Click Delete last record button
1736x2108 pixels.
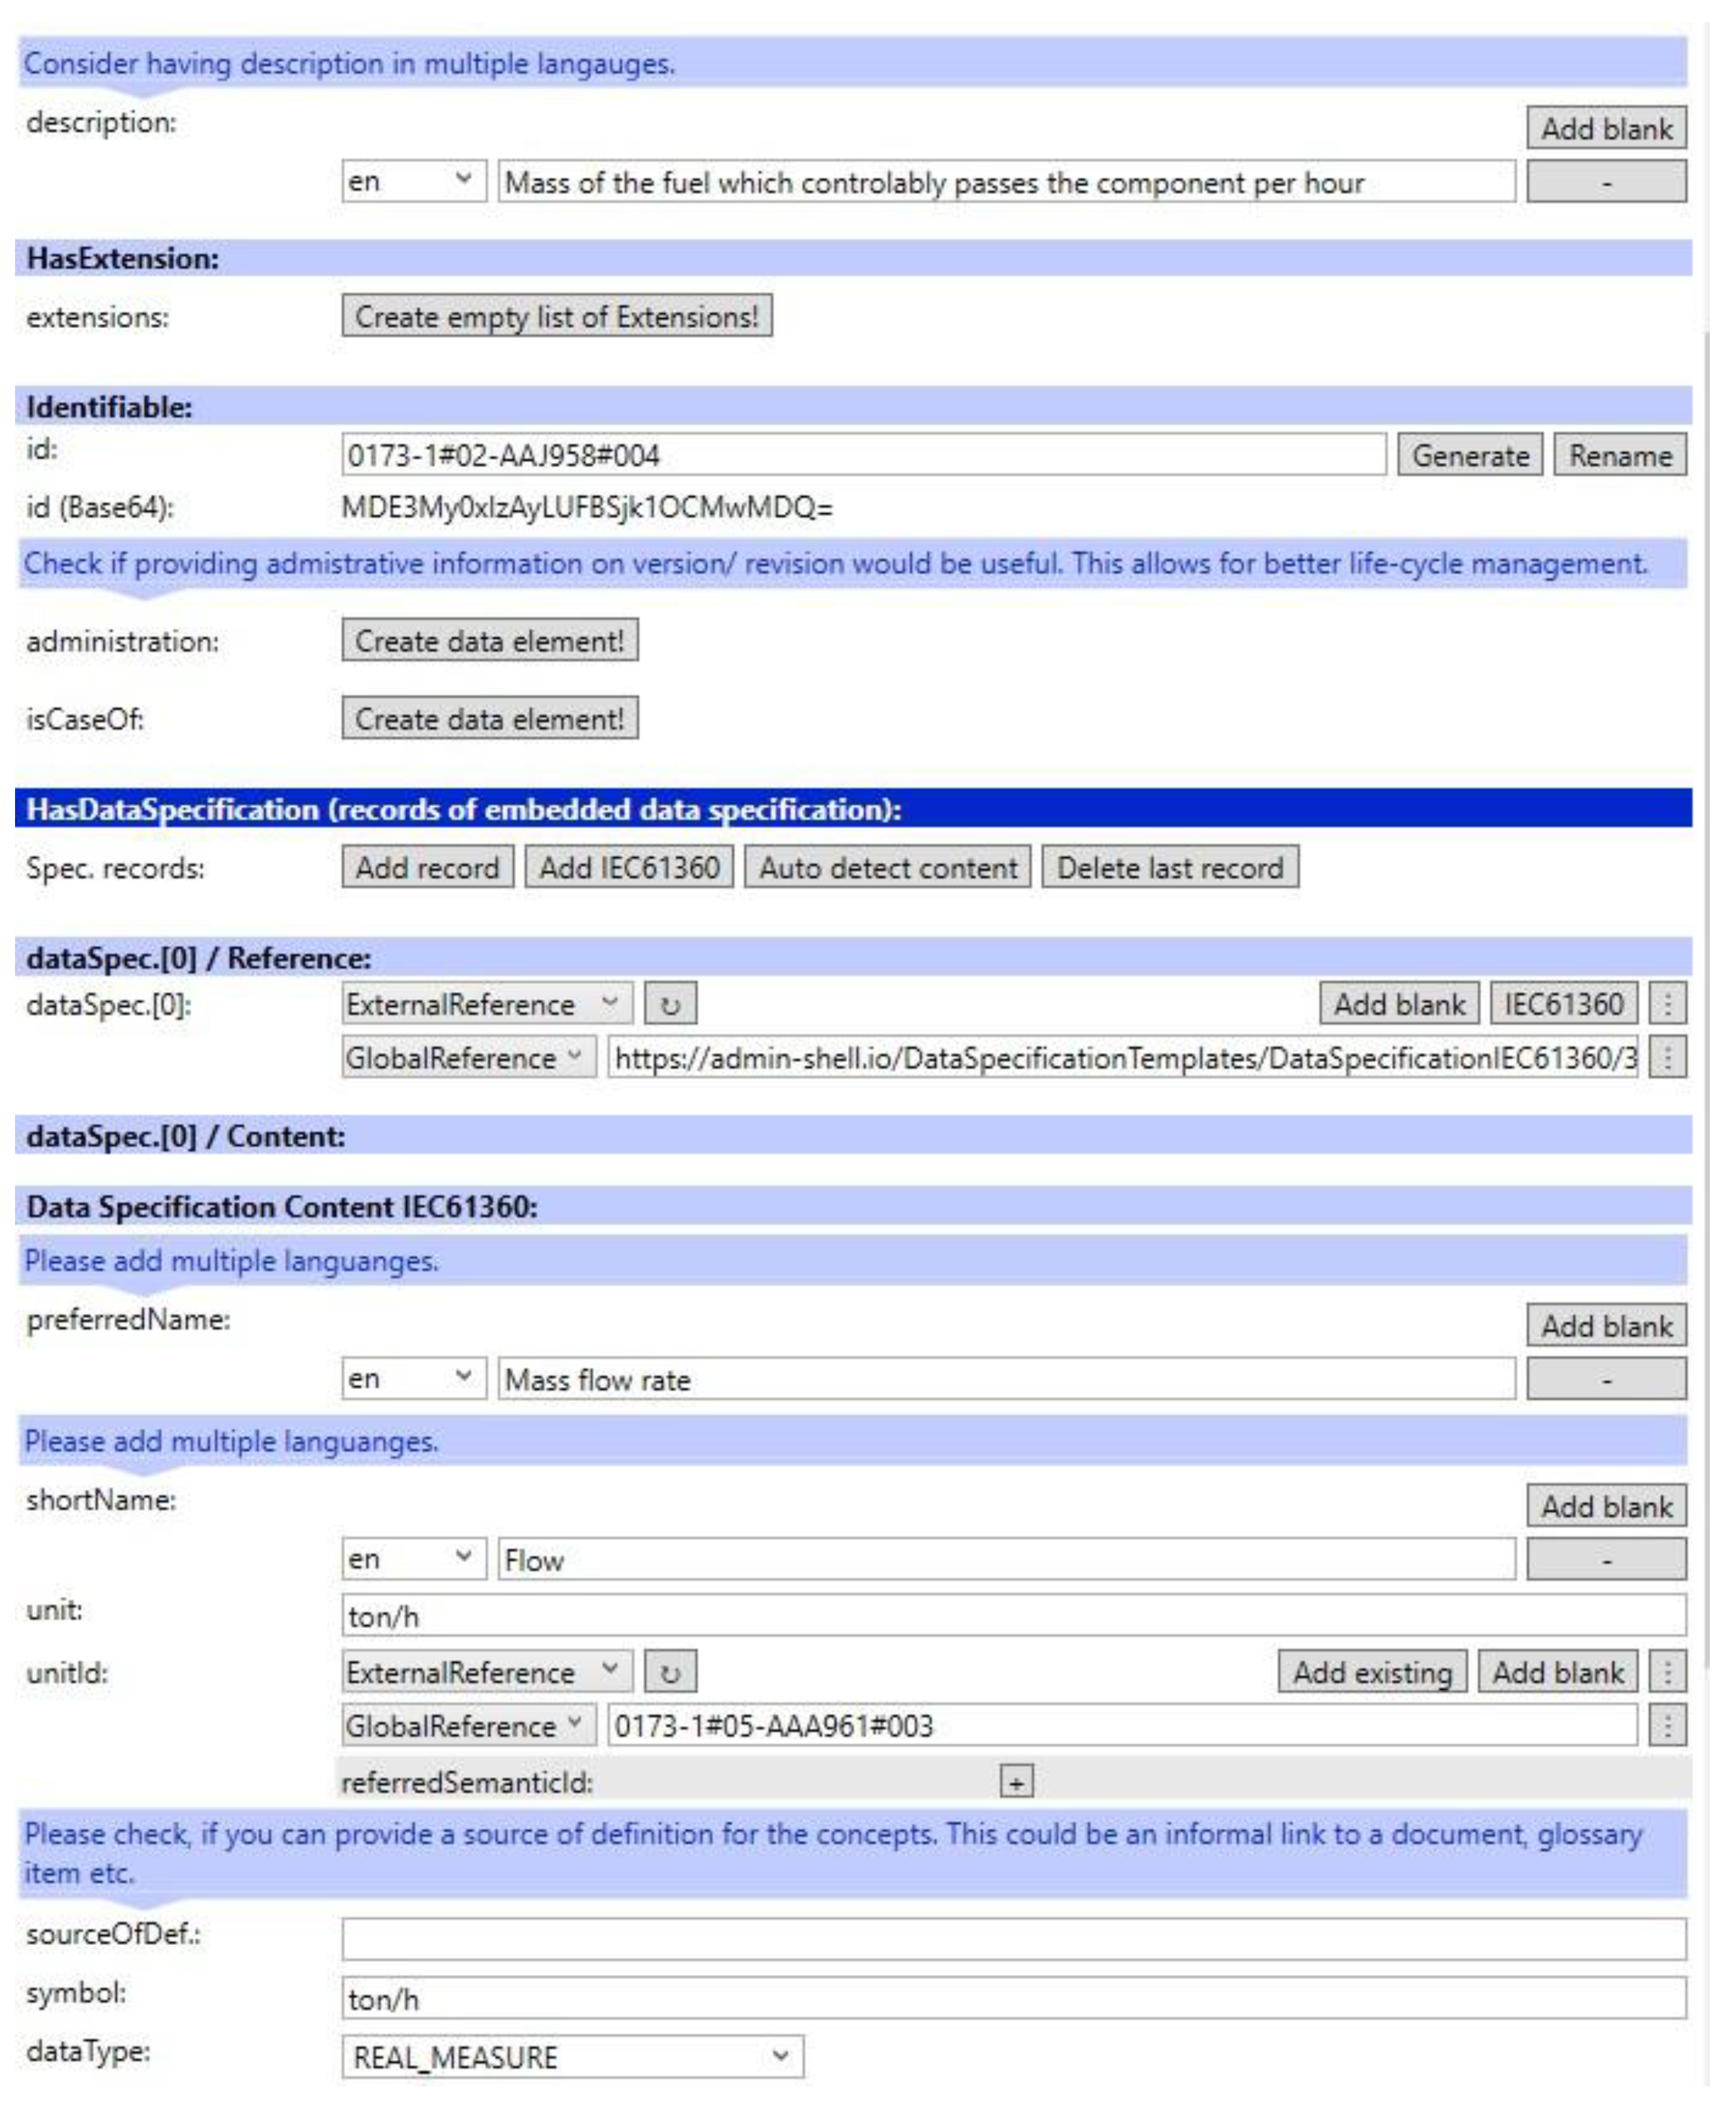tap(1169, 867)
